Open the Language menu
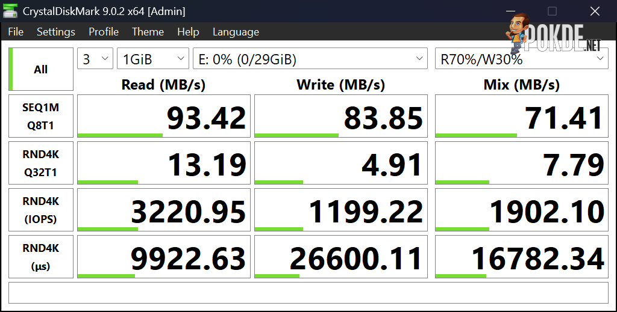The image size is (617, 312). (x=236, y=32)
